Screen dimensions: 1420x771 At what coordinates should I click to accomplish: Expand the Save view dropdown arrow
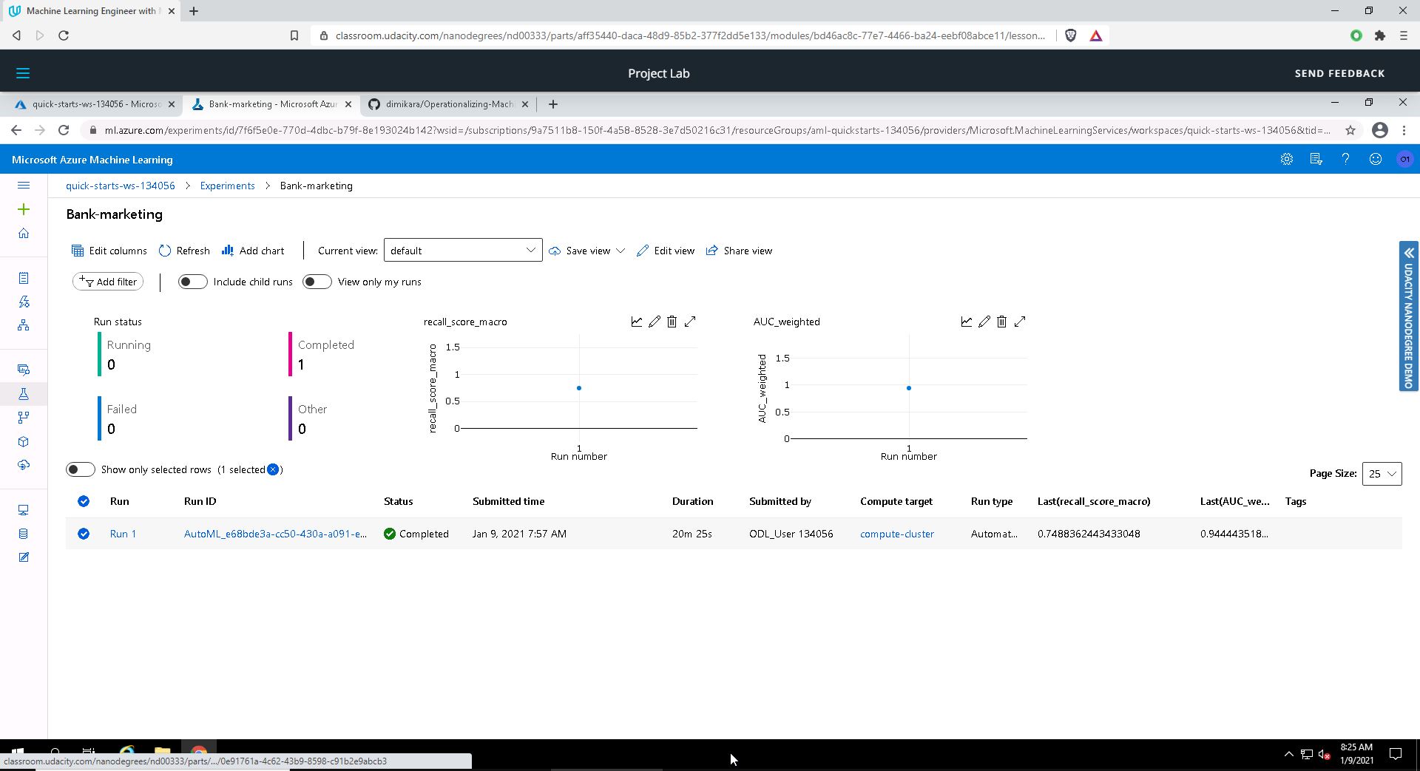(x=621, y=251)
